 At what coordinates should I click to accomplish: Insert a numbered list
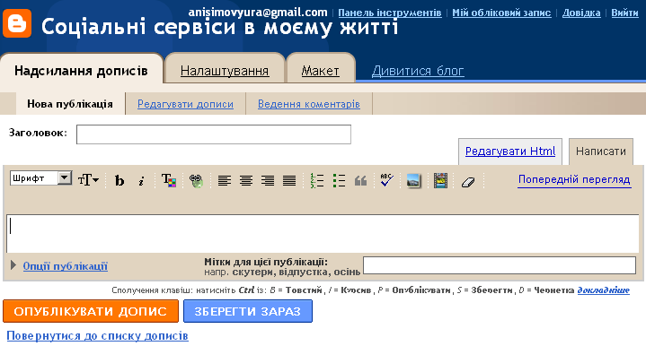click(317, 180)
